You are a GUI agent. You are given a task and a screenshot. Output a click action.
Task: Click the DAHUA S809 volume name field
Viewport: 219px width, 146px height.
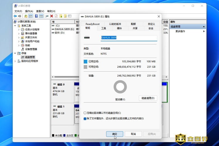pyautogui.click(x=129, y=38)
